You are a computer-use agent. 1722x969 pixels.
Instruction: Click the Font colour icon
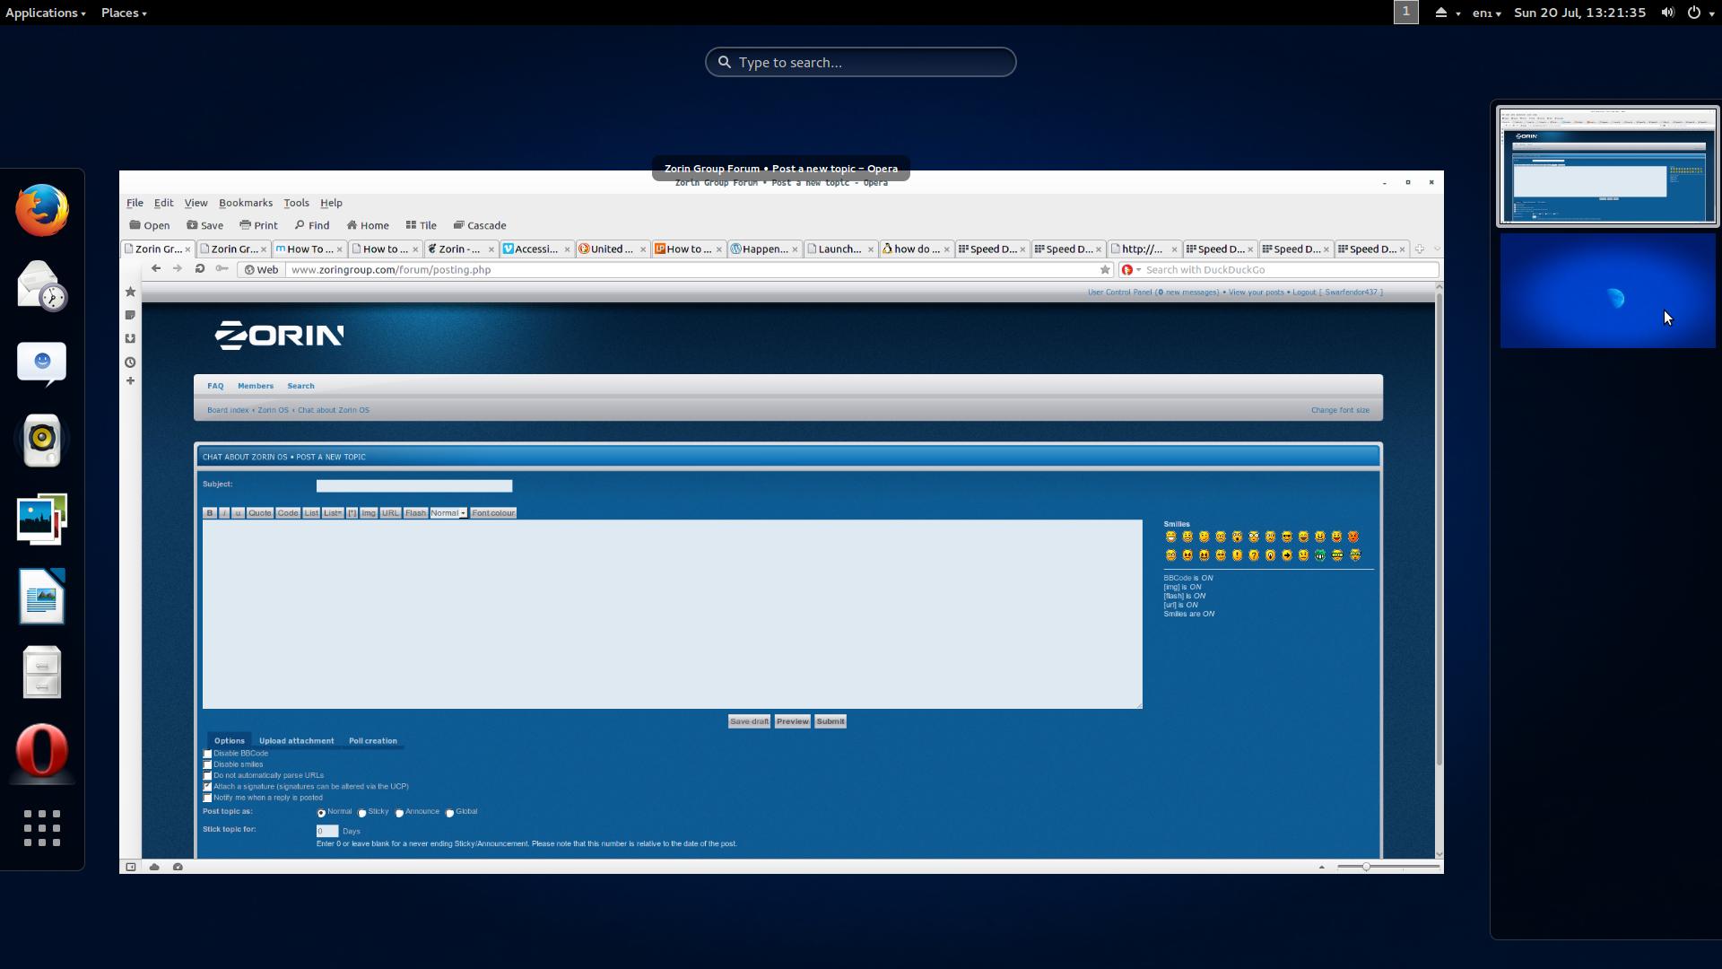click(x=493, y=512)
